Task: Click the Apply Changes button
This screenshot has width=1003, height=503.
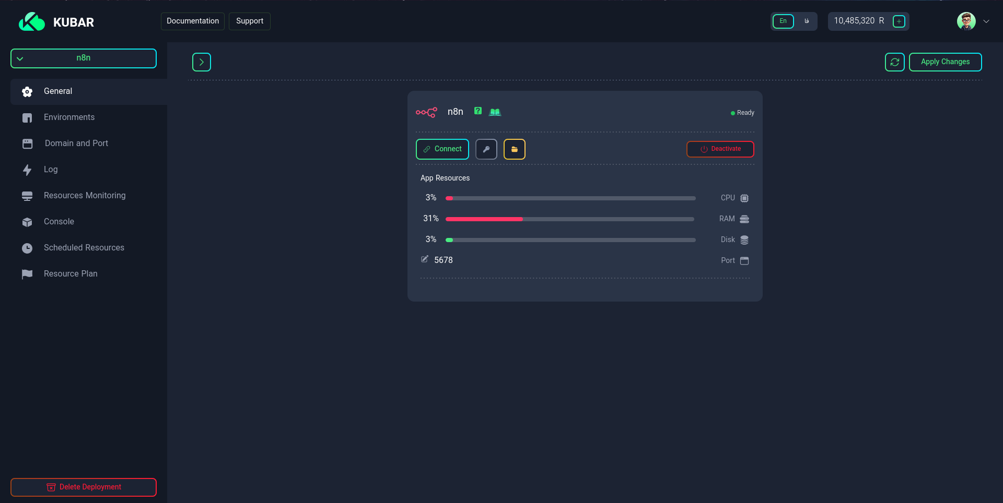Action: click(x=946, y=62)
